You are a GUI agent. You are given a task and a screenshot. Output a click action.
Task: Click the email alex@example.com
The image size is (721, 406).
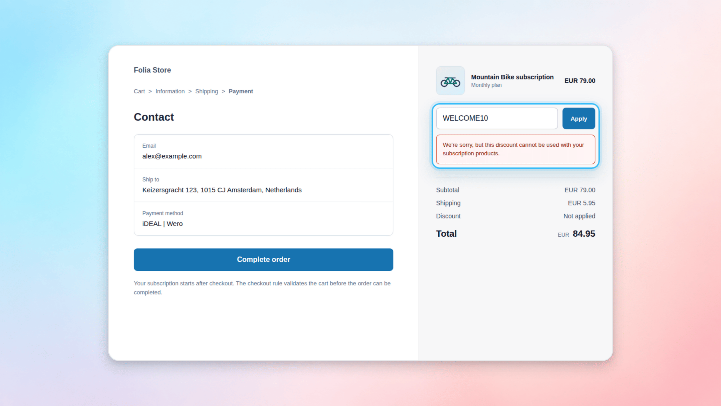pyautogui.click(x=172, y=156)
